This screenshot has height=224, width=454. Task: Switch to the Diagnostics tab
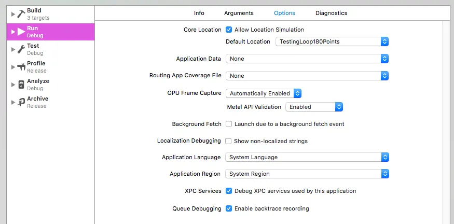click(331, 13)
